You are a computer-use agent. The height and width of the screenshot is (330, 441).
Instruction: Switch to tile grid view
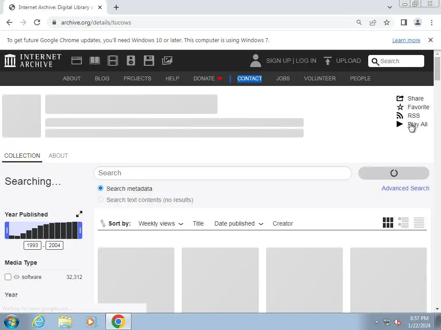pyautogui.click(x=388, y=223)
